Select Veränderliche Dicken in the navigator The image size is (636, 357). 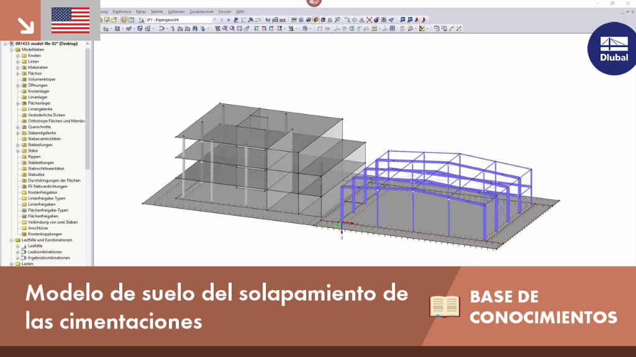pos(46,115)
